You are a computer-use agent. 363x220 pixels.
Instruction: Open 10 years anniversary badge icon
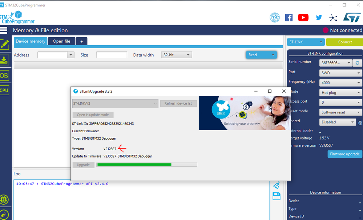pos(275,17)
